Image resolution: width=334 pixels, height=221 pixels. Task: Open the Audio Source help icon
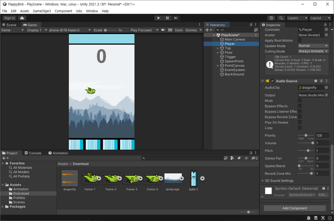[x=316, y=81]
